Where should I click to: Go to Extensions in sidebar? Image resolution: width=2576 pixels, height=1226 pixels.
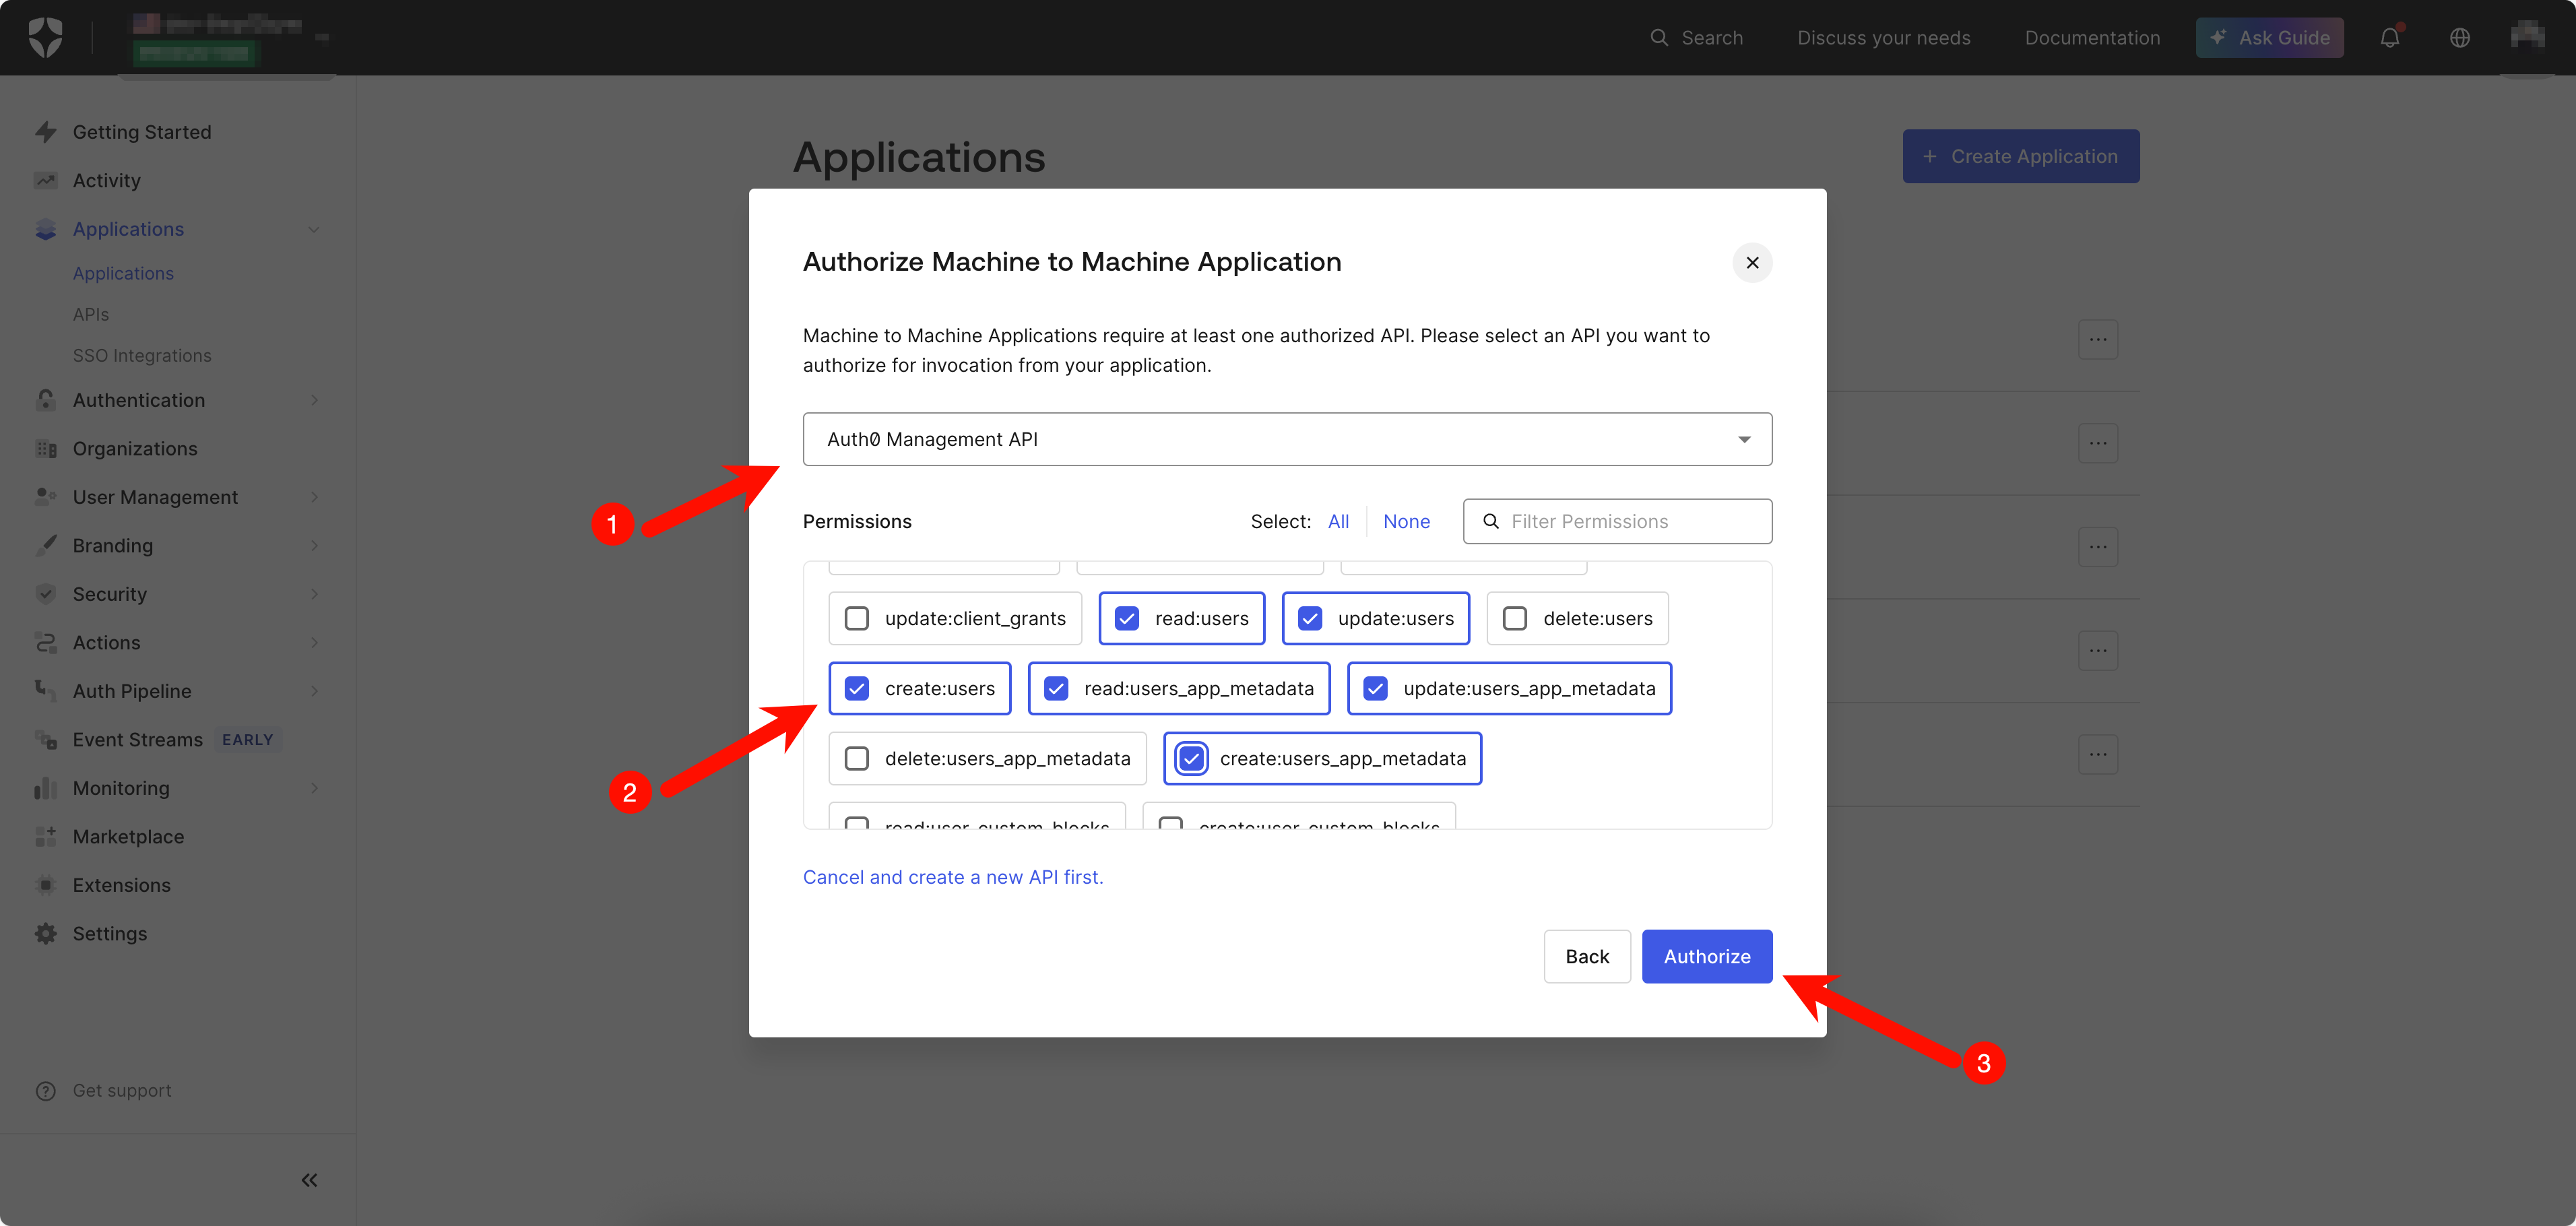click(x=121, y=885)
